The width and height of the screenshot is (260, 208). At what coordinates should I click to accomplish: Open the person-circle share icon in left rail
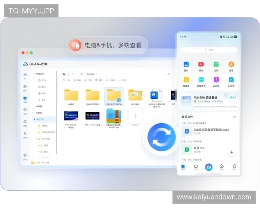coord(25,110)
